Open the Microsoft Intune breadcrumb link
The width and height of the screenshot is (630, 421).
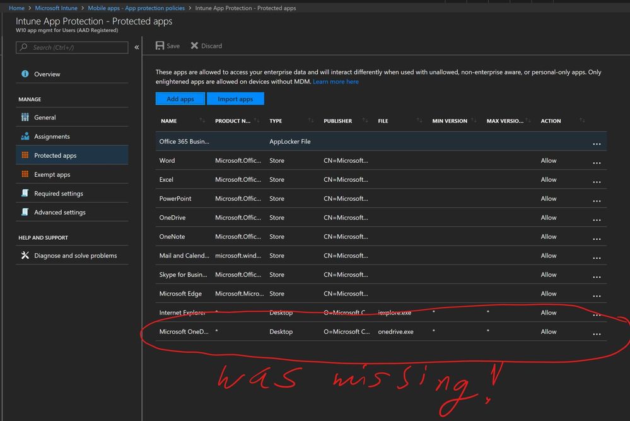tap(56, 8)
